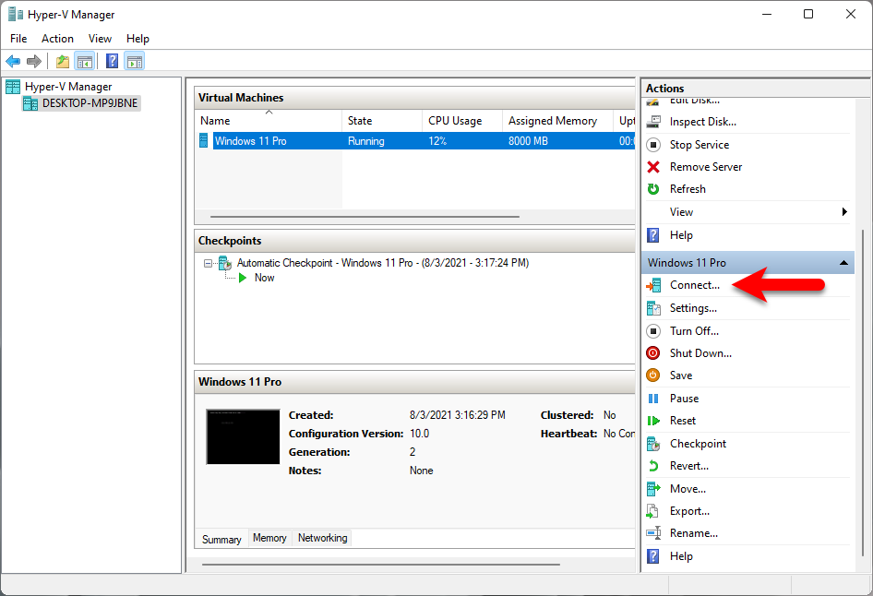
Task: Toggle the Show/Hide Console Tree toolbar icon
Action: [85, 61]
